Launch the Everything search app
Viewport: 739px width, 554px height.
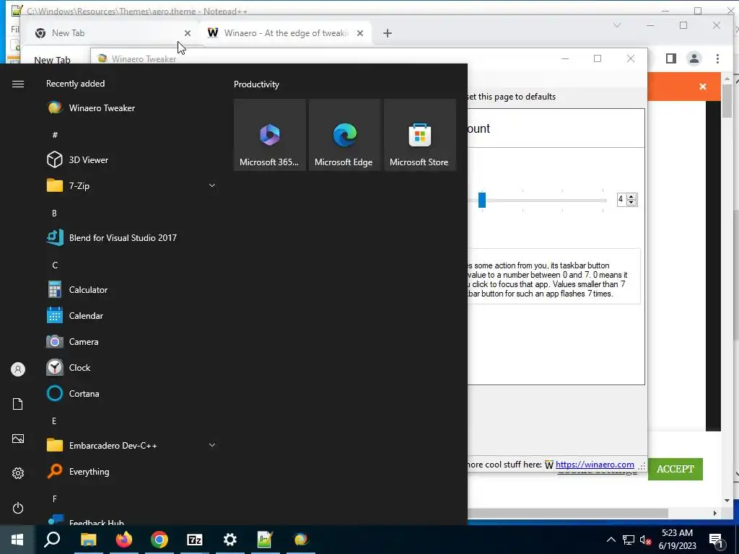tap(132, 472)
